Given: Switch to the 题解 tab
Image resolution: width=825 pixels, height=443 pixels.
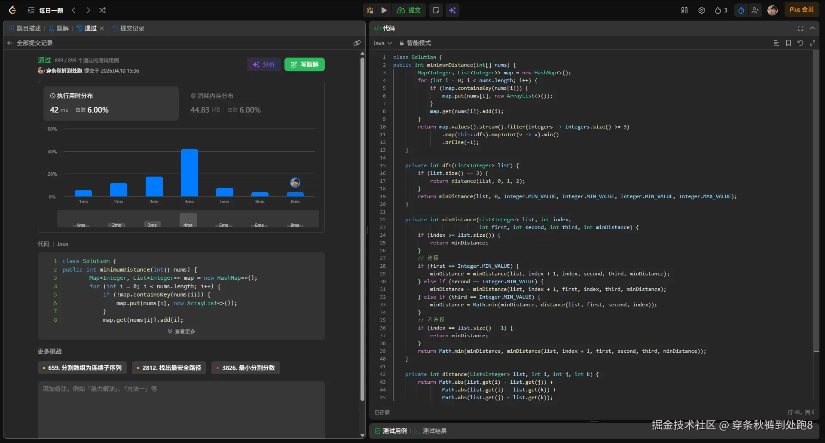Looking at the screenshot, I should (59, 28).
